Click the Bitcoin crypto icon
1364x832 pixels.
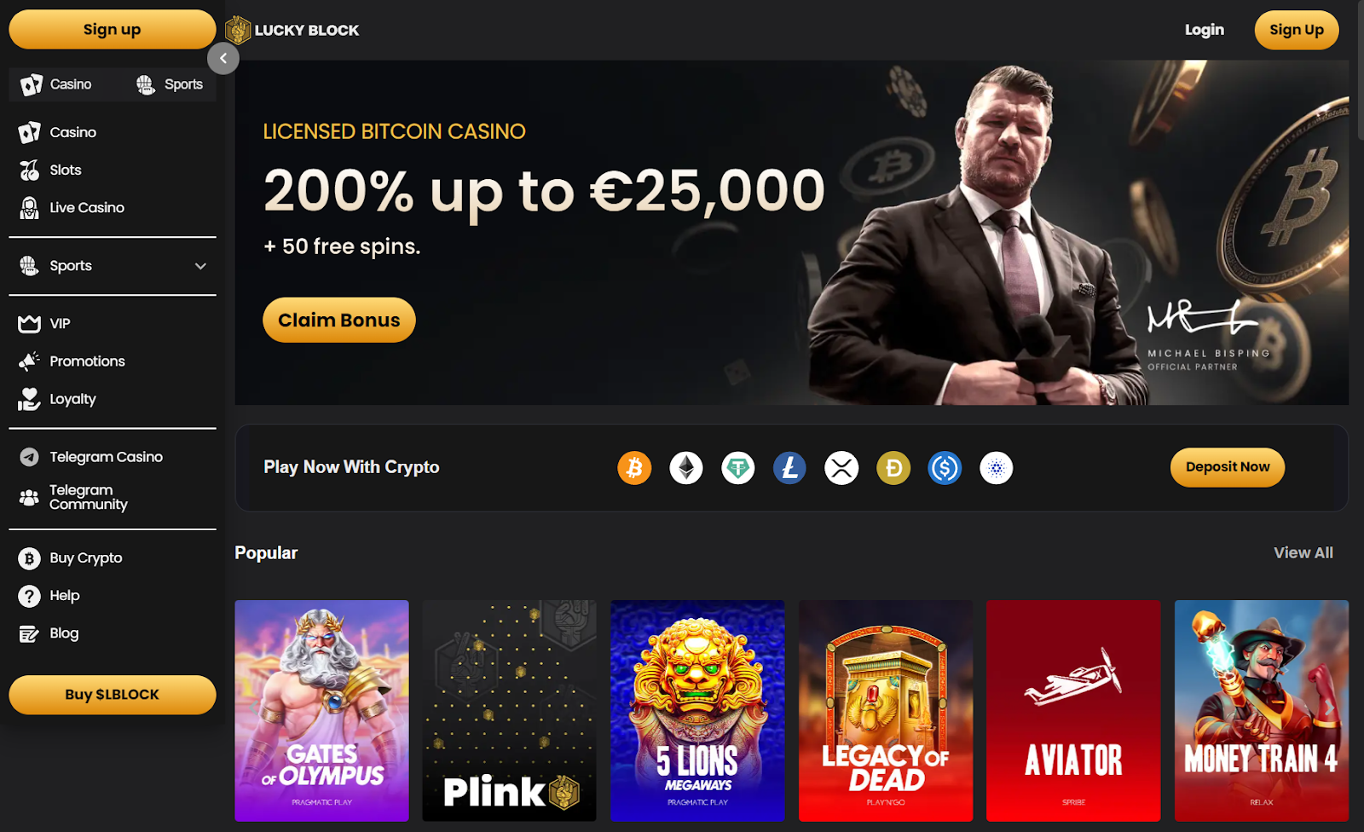point(634,468)
